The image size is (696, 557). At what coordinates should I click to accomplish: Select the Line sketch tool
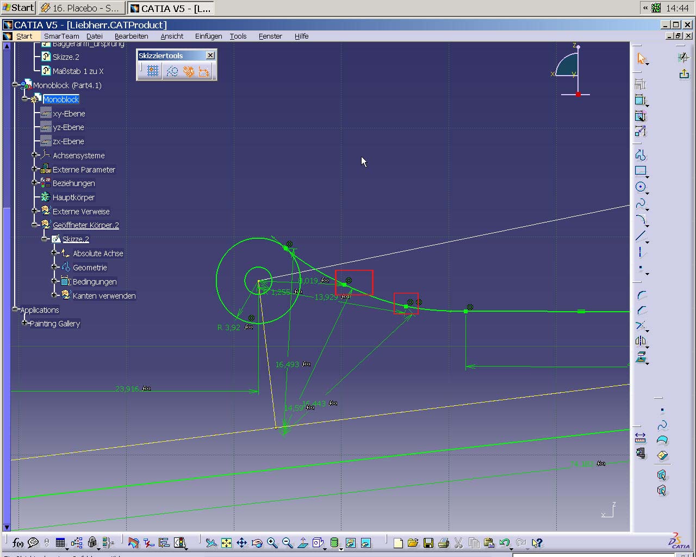coord(641,236)
